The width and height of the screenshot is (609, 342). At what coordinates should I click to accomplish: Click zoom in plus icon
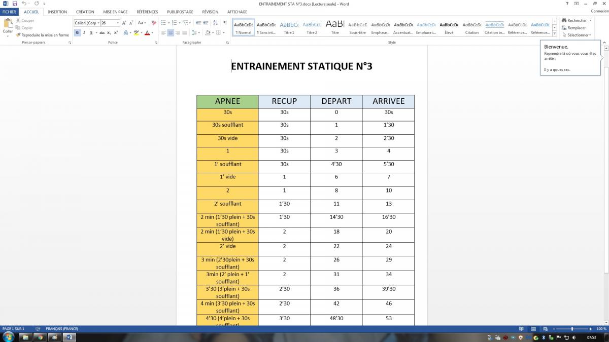pos(591,329)
